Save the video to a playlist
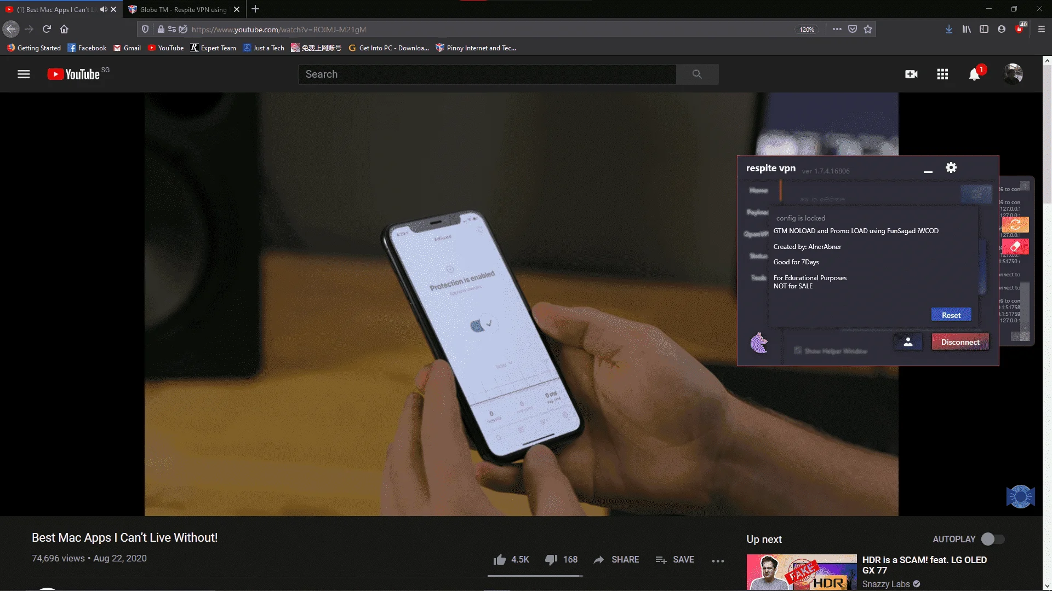Screen dimensions: 1052x591 [674, 560]
